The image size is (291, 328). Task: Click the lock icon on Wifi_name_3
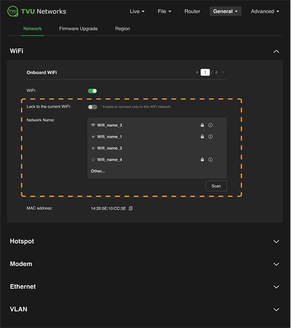pyautogui.click(x=202, y=125)
